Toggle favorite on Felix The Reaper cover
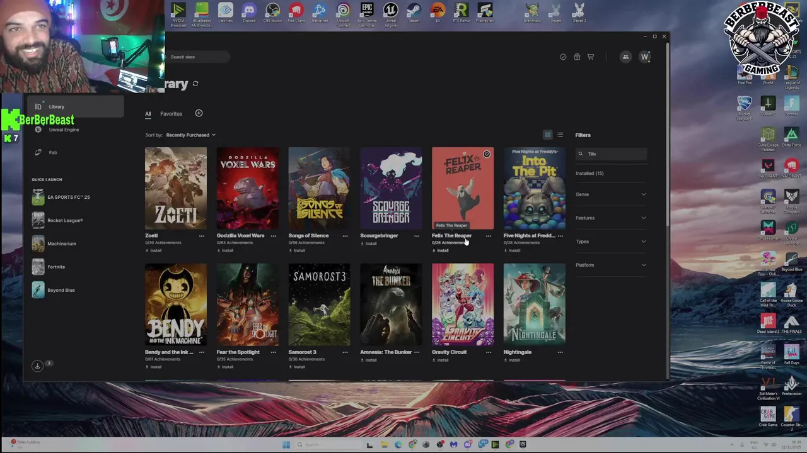This screenshot has height=453, width=807. pos(486,154)
